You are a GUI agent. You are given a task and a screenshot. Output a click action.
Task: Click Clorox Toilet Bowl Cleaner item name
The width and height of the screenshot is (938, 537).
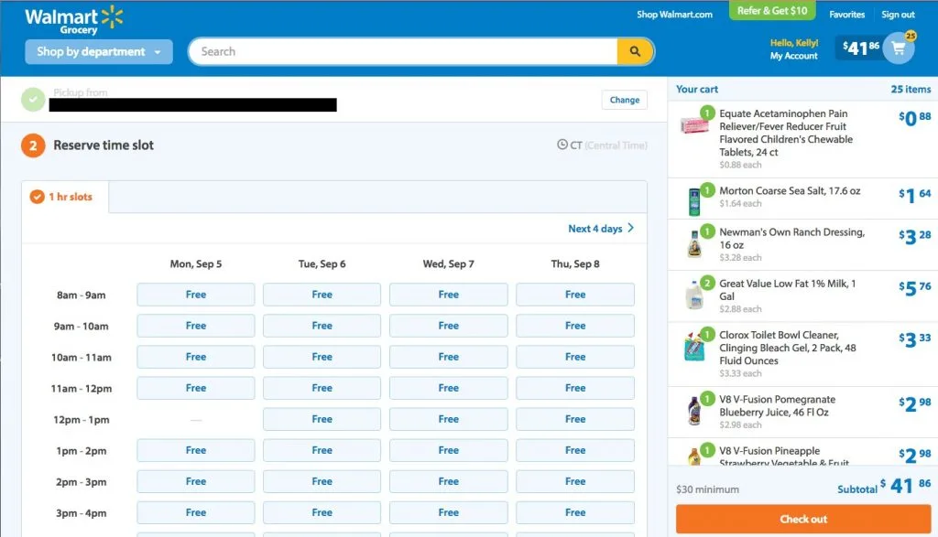pos(788,348)
